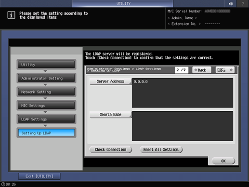Go to the Utility menu level
Viewport: 249px width, 187px height.
coord(46,65)
